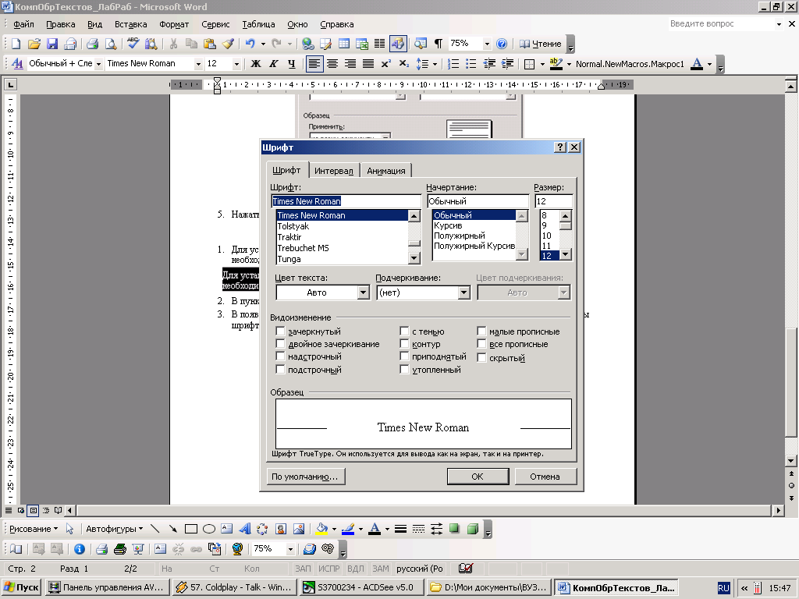Click the Undo arrow icon

250,44
